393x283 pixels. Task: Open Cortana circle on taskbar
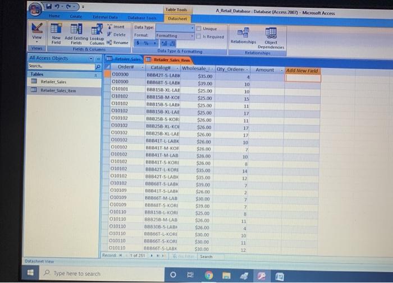click(x=173, y=275)
